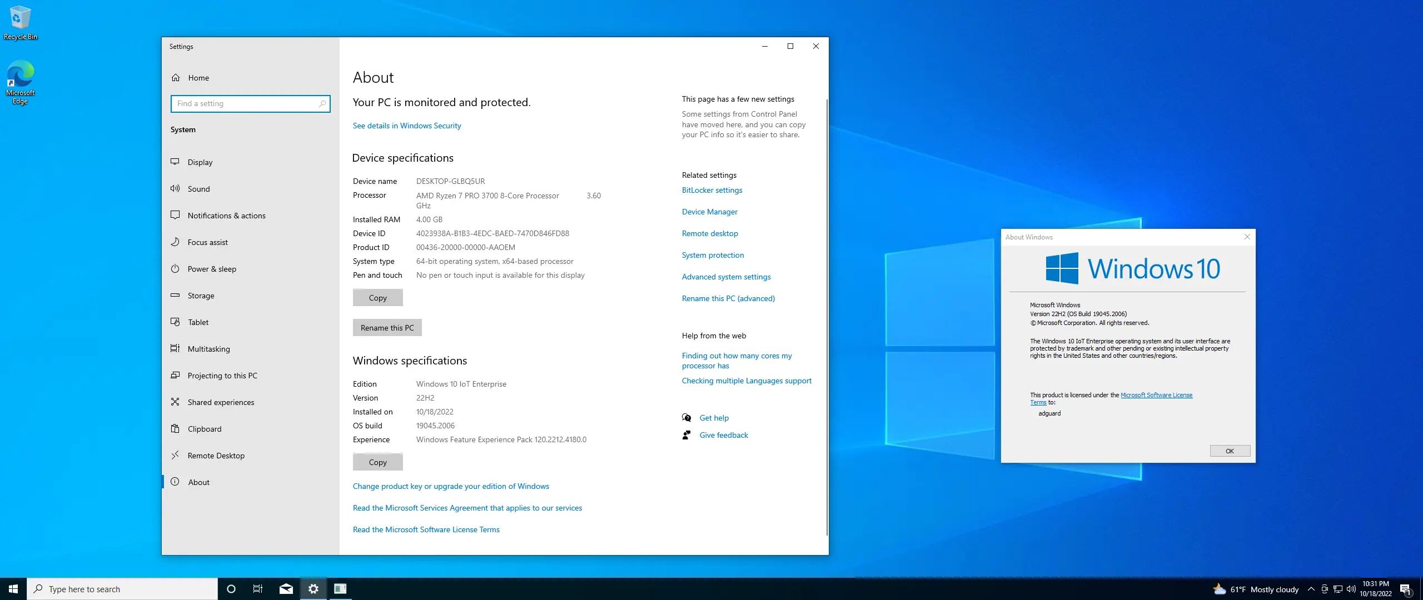Image resolution: width=1423 pixels, height=600 pixels.
Task: Click OK in the About Windows dialog
Action: click(x=1229, y=451)
